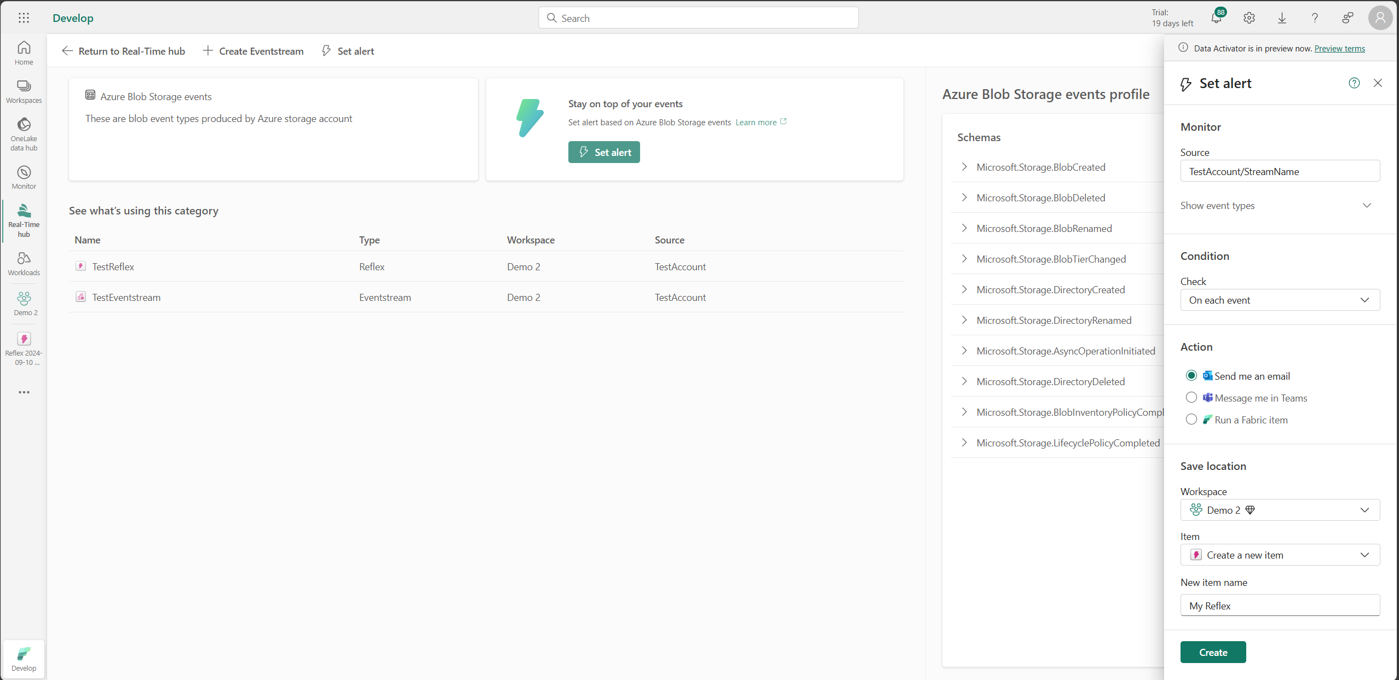Expand Microsoft.Storage.BlobRenamed schema
This screenshot has width=1399, height=680.
[964, 228]
